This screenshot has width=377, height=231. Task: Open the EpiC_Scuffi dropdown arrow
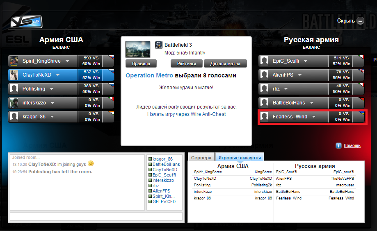point(306,61)
